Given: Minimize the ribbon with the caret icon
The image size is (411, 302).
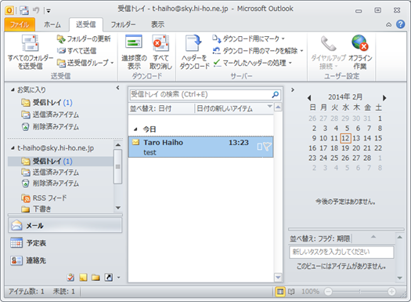Looking at the screenshot, I should 388,24.
